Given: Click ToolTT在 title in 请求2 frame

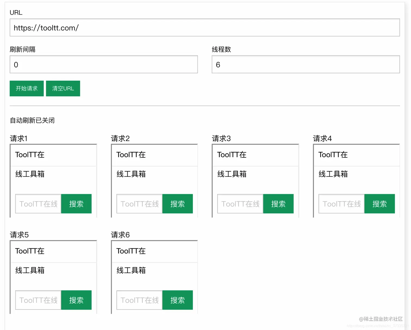Looking at the screenshot, I should 131,155.
